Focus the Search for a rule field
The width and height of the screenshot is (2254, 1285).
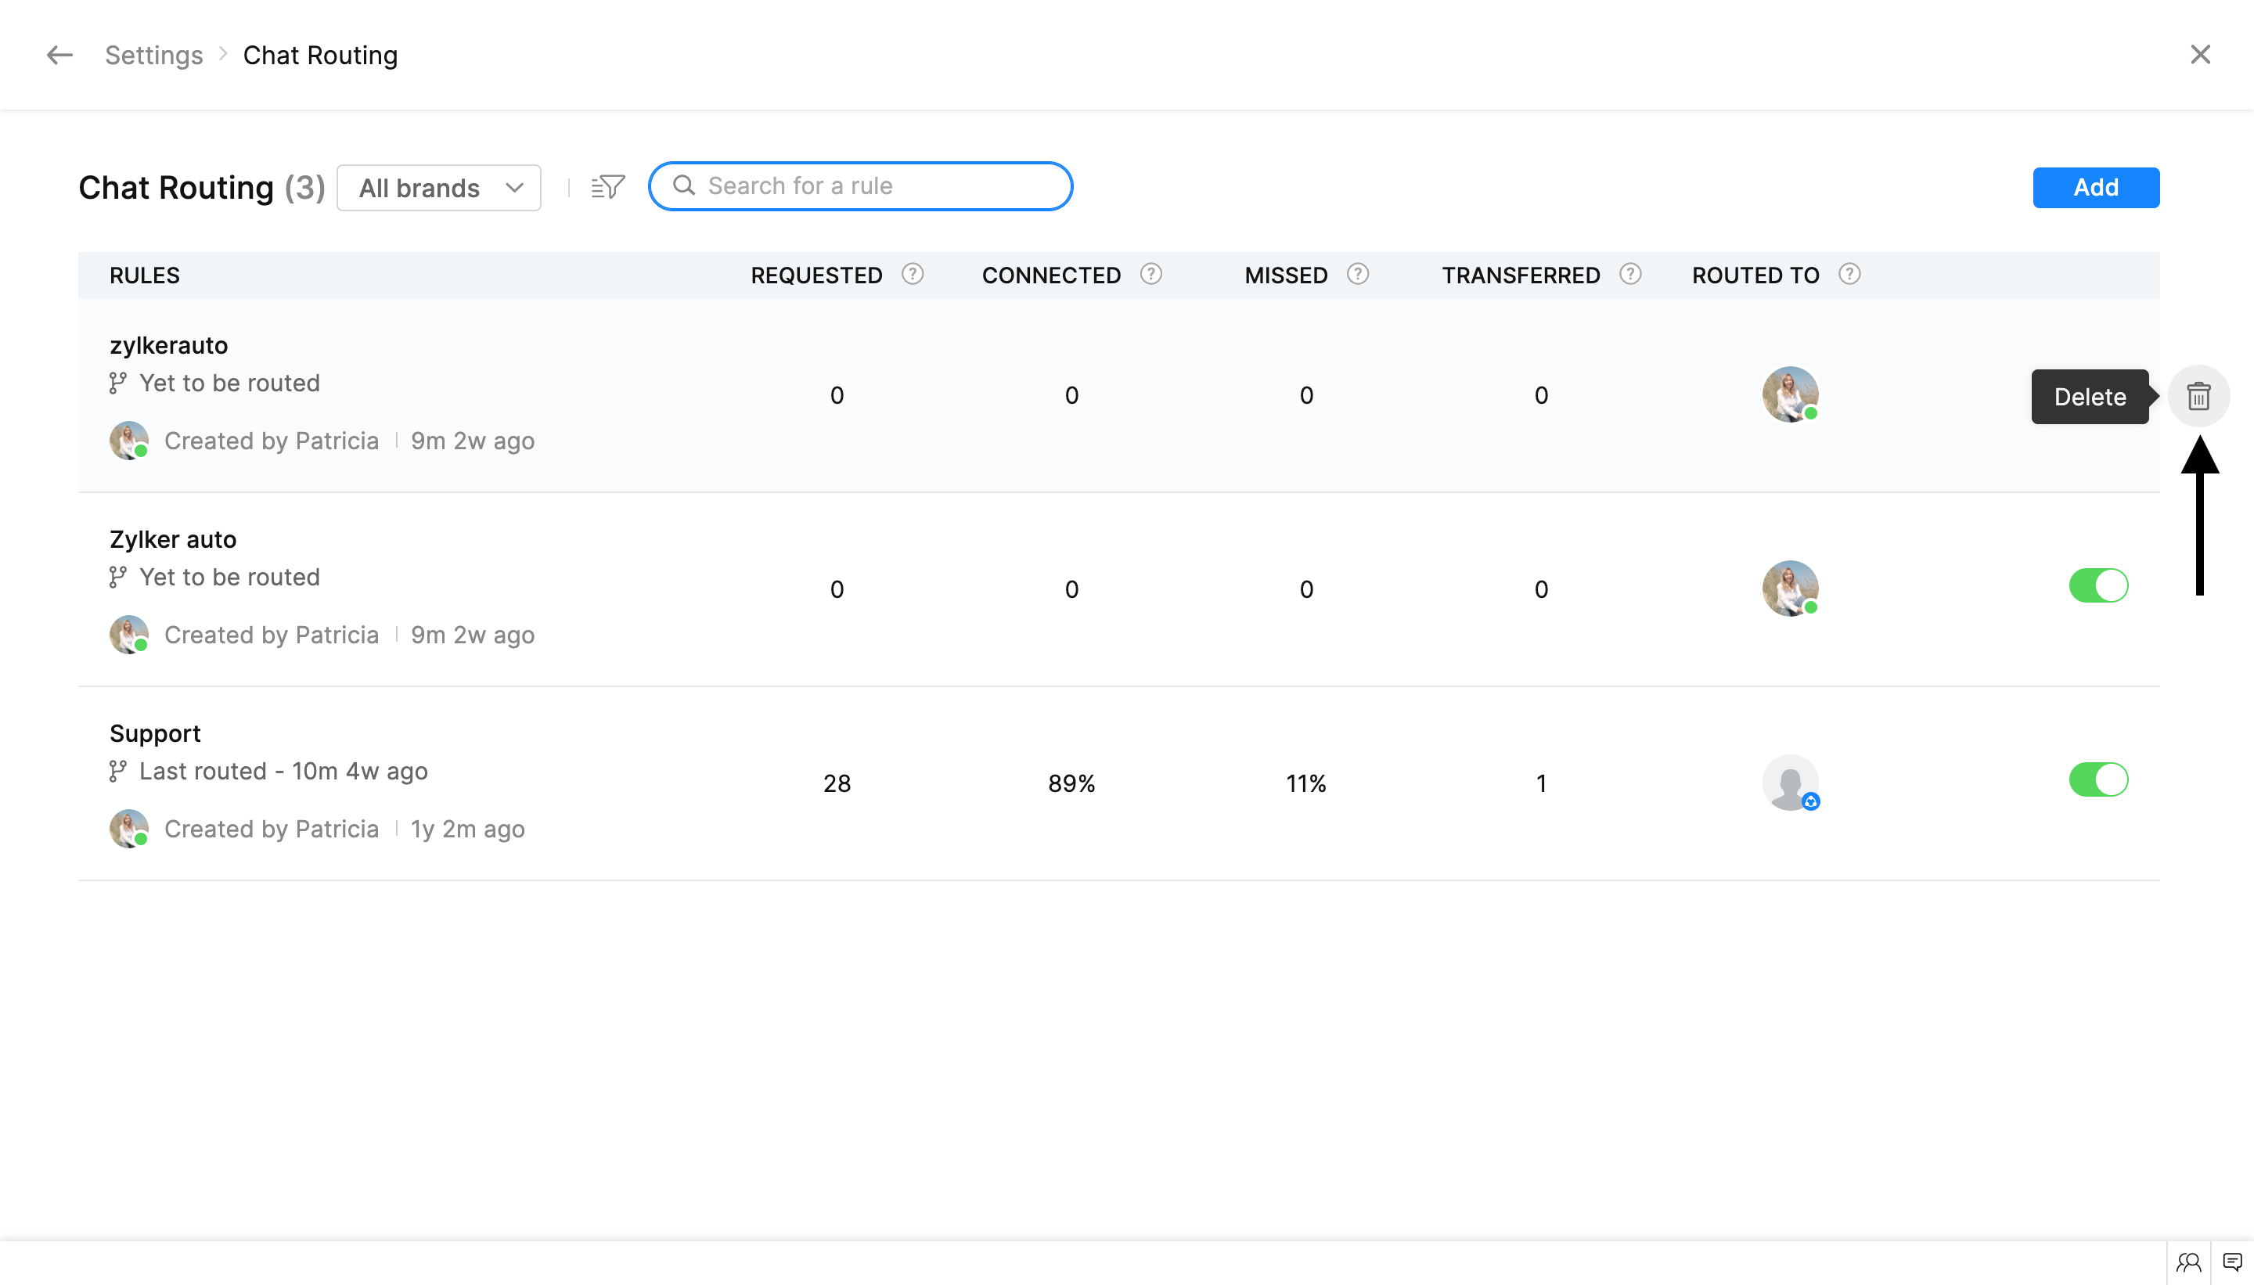click(x=873, y=186)
